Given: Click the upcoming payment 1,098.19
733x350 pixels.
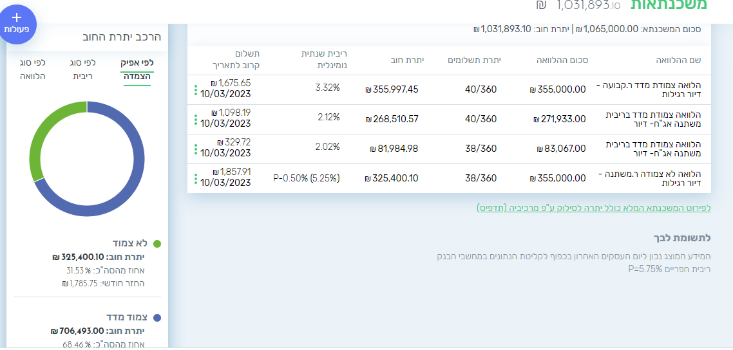Looking at the screenshot, I should click(231, 113).
